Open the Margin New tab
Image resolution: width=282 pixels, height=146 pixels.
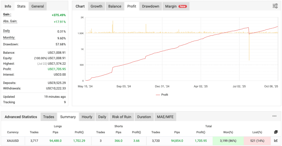tap(176, 6)
